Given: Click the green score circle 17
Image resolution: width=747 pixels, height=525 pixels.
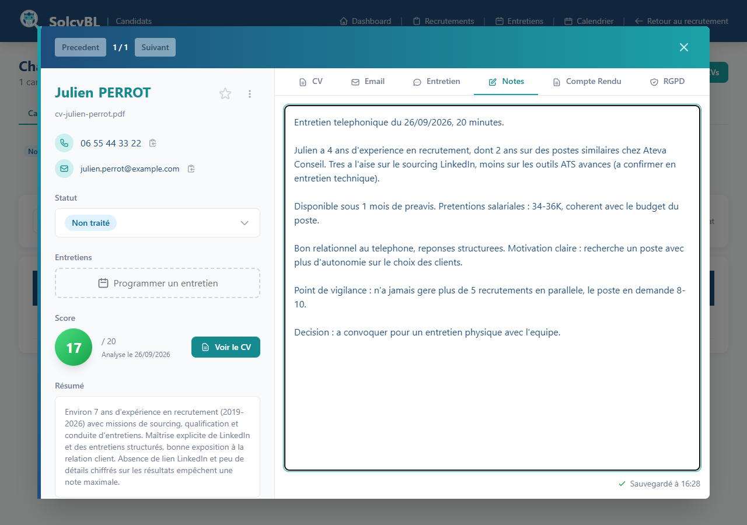Looking at the screenshot, I should click(x=74, y=347).
